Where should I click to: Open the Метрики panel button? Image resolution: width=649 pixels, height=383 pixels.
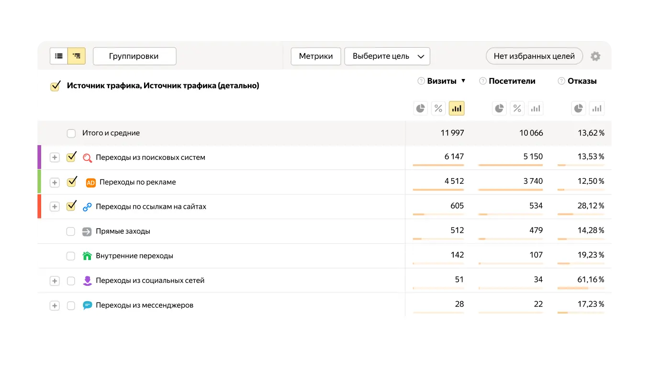(x=315, y=56)
